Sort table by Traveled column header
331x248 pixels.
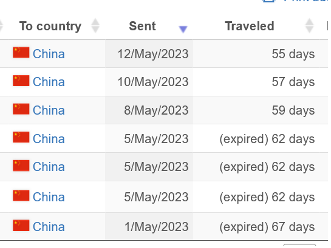coord(250,26)
